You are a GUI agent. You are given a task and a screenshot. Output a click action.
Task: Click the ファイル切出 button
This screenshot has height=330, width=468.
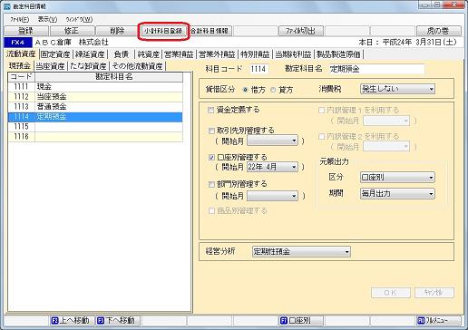(x=300, y=31)
